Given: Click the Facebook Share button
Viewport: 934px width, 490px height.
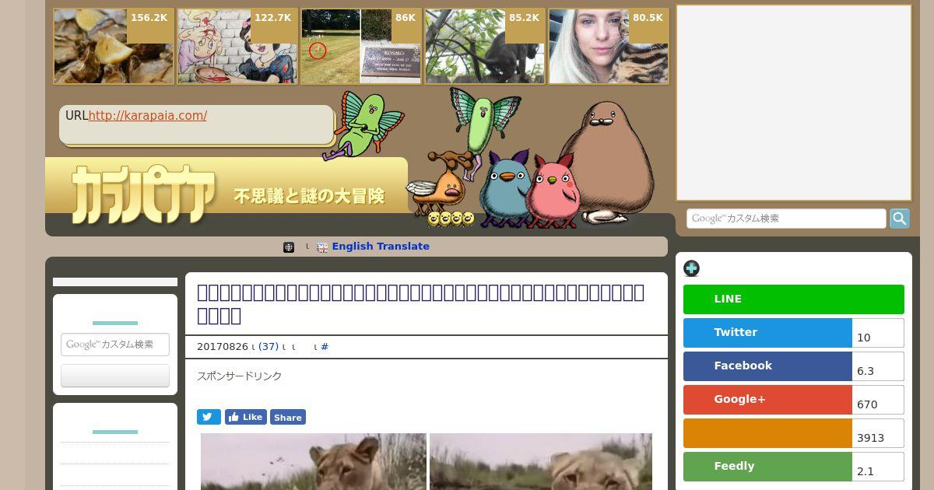Looking at the screenshot, I should point(288,417).
